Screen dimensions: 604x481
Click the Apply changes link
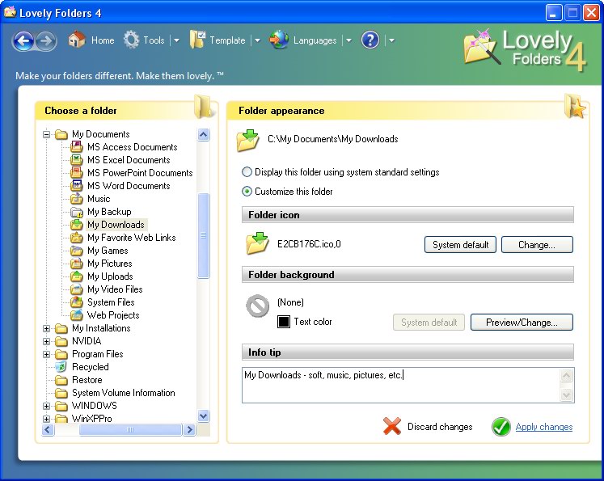(544, 427)
